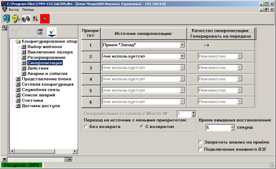This screenshot has height=169, width=276.
Task: Click the exit door toolbar icon
Action: pyautogui.click(x=7, y=19)
